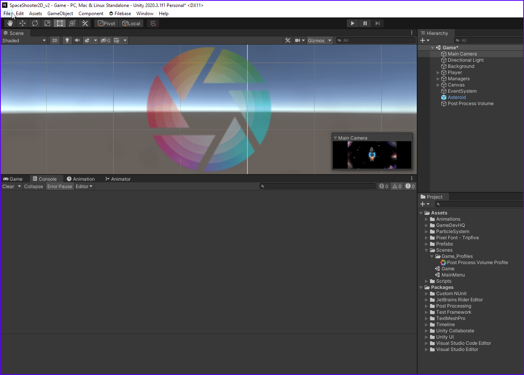Toggle Collapse in Console

pyautogui.click(x=33, y=187)
